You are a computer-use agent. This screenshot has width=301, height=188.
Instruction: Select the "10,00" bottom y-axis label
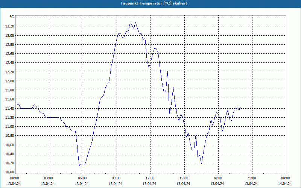tap(9, 172)
